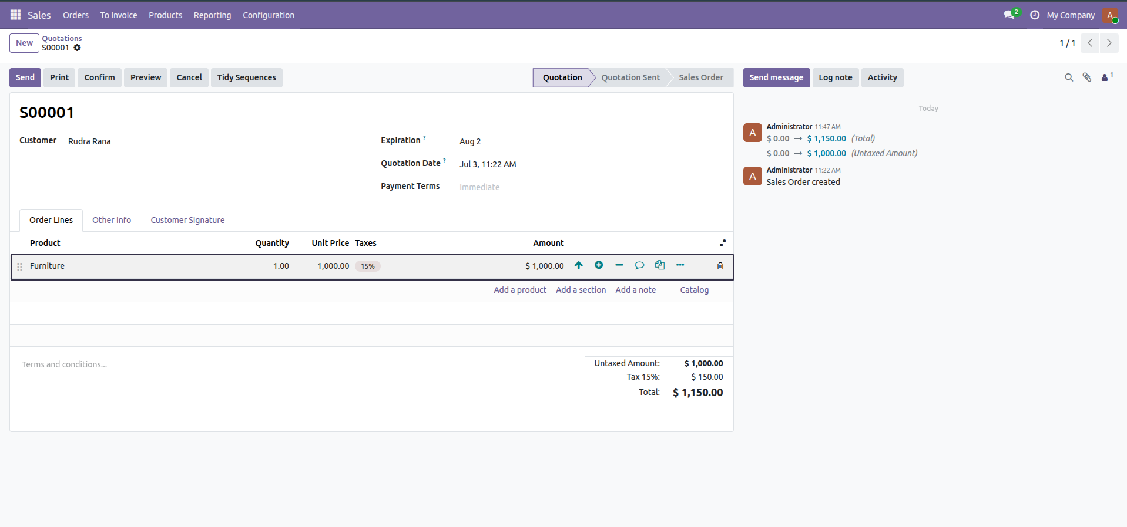Go back to Quotations breadcrumb
1127x527 pixels.
click(62, 39)
